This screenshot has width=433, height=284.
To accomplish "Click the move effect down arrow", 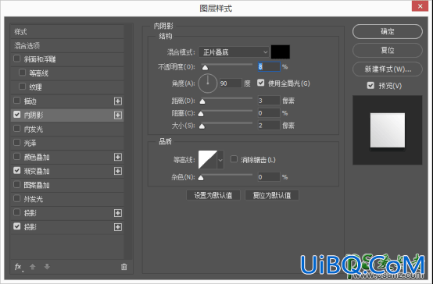I will (47, 267).
